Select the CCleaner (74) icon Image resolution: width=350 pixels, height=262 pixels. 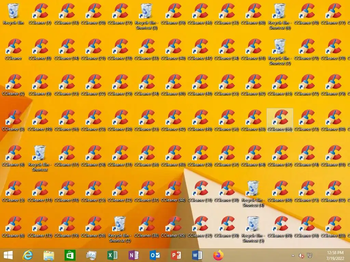coord(307,156)
